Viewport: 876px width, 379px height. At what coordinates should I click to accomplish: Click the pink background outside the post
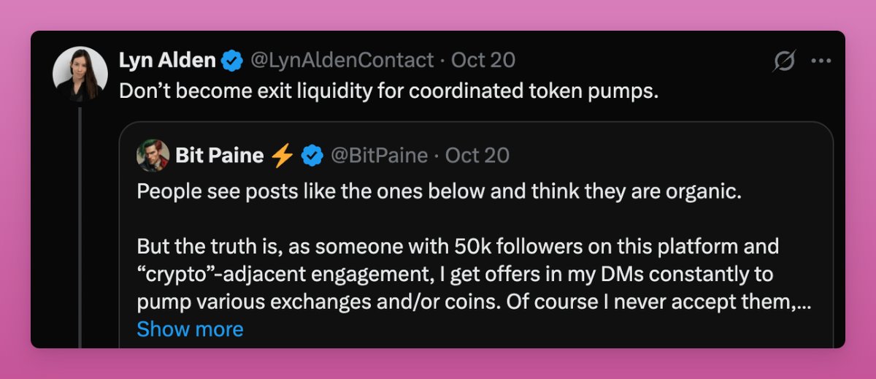tap(438, 364)
